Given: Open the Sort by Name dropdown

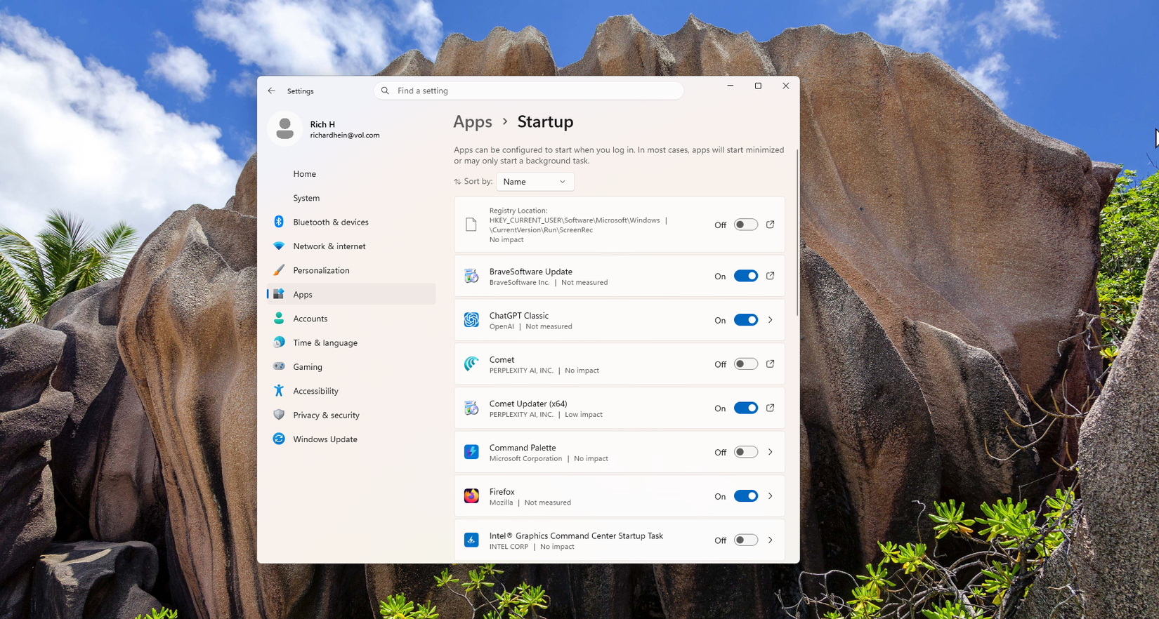Looking at the screenshot, I should tap(535, 182).
